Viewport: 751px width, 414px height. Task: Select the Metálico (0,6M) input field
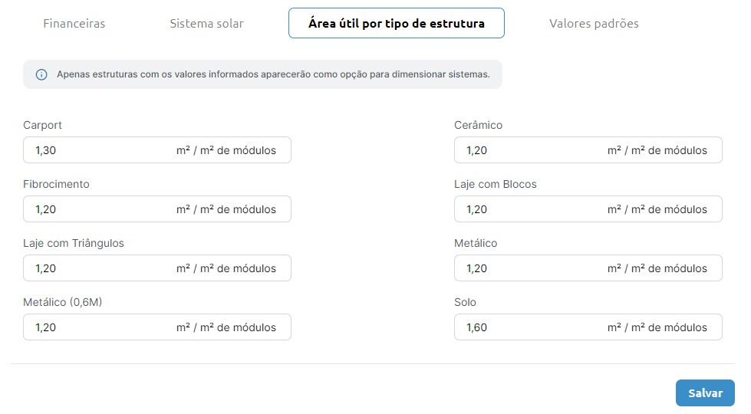coord(157,327)
